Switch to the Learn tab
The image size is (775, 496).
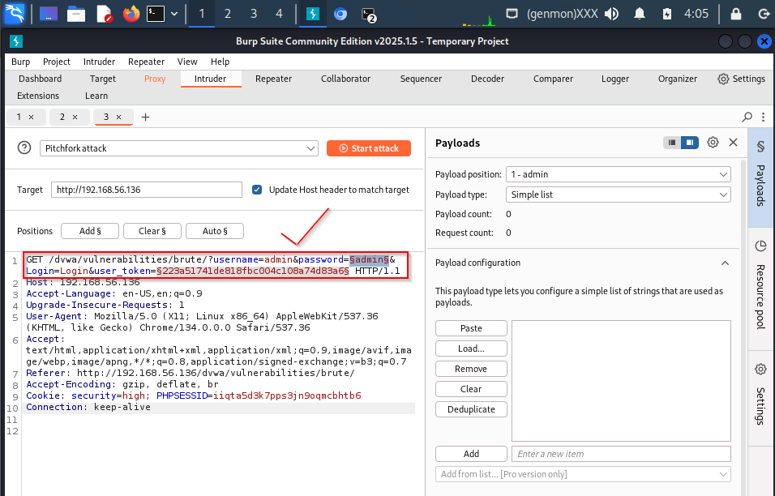click(96, 96)
